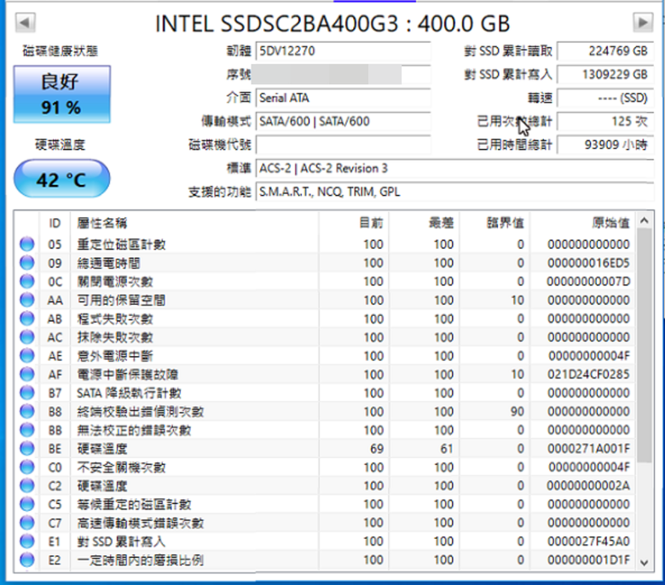
Task: Click the model title INTEL SSDSC2BA400G3 : 400.0 GB
Action: point(332,23)
